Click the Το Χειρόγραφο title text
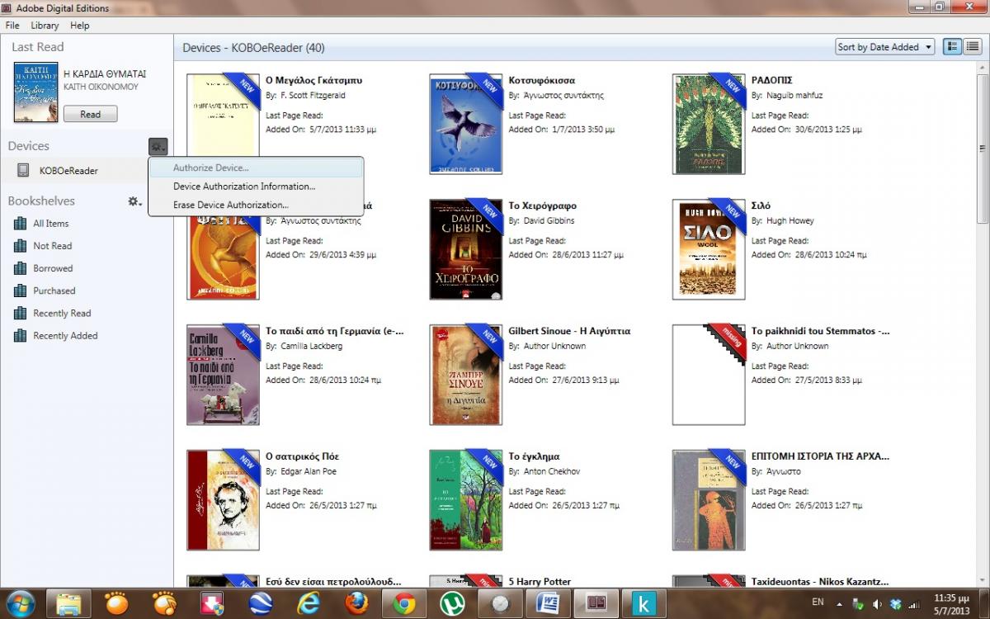Screen dimensions: 990x619 (x=542, y=206)
